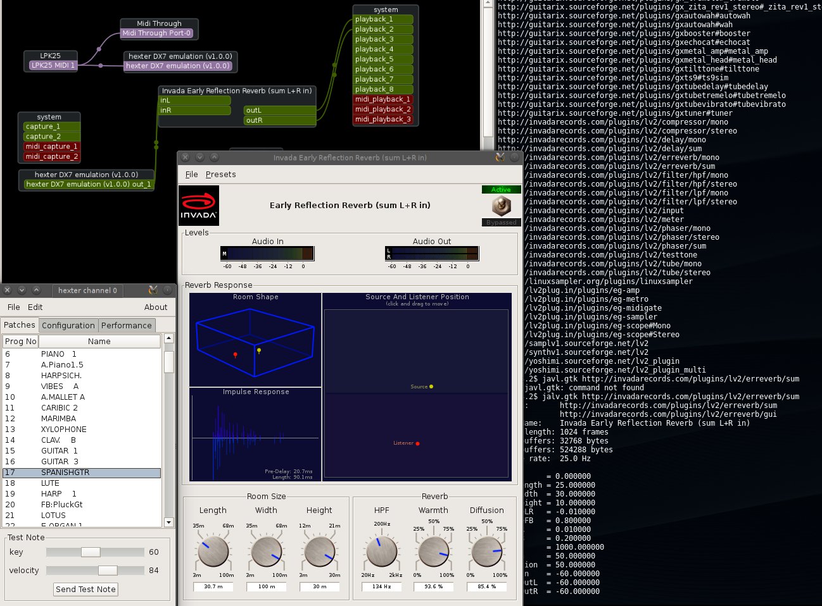The width and height of the screenshot is (822, 606).
Task: Click the Invada logo image
Action: [x=199, y=206]
